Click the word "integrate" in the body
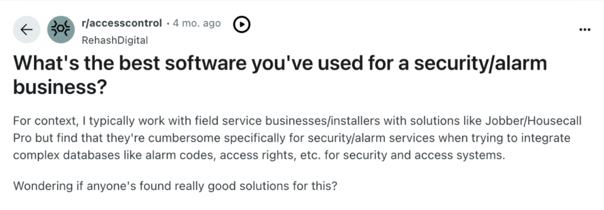This screenshot has height=210, width=604. [x=545, y=138]
